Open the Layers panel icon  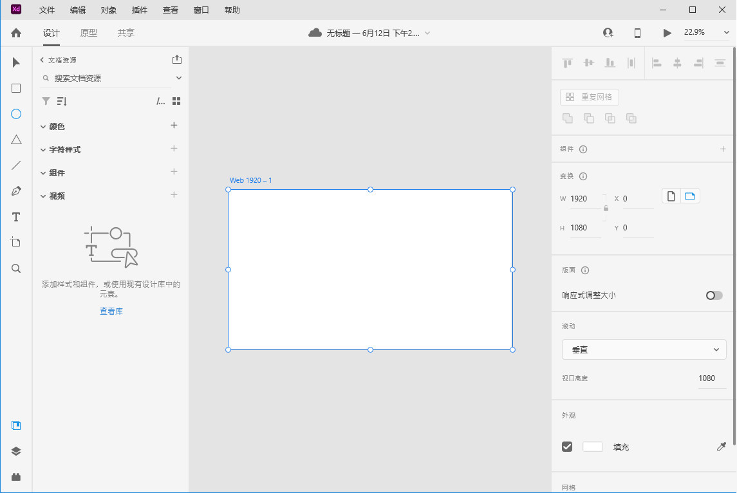[x=16, y=451]
